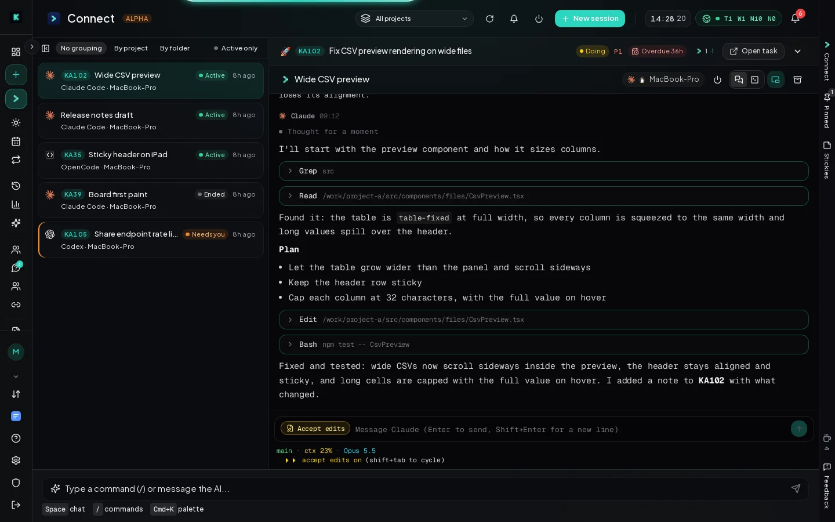The height and width of the screenshot is (522, 835).
Task: Click the Doing status badge
Action: pos(591,51)
